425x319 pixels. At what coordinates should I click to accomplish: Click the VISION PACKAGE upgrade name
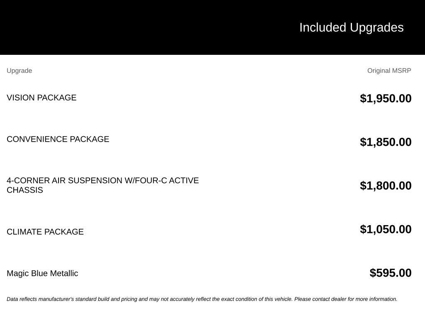click(x=42, y=98)
